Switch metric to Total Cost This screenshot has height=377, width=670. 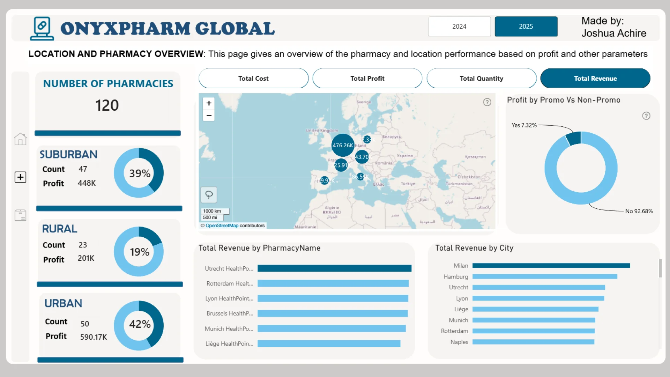click(x=253, y=79)
